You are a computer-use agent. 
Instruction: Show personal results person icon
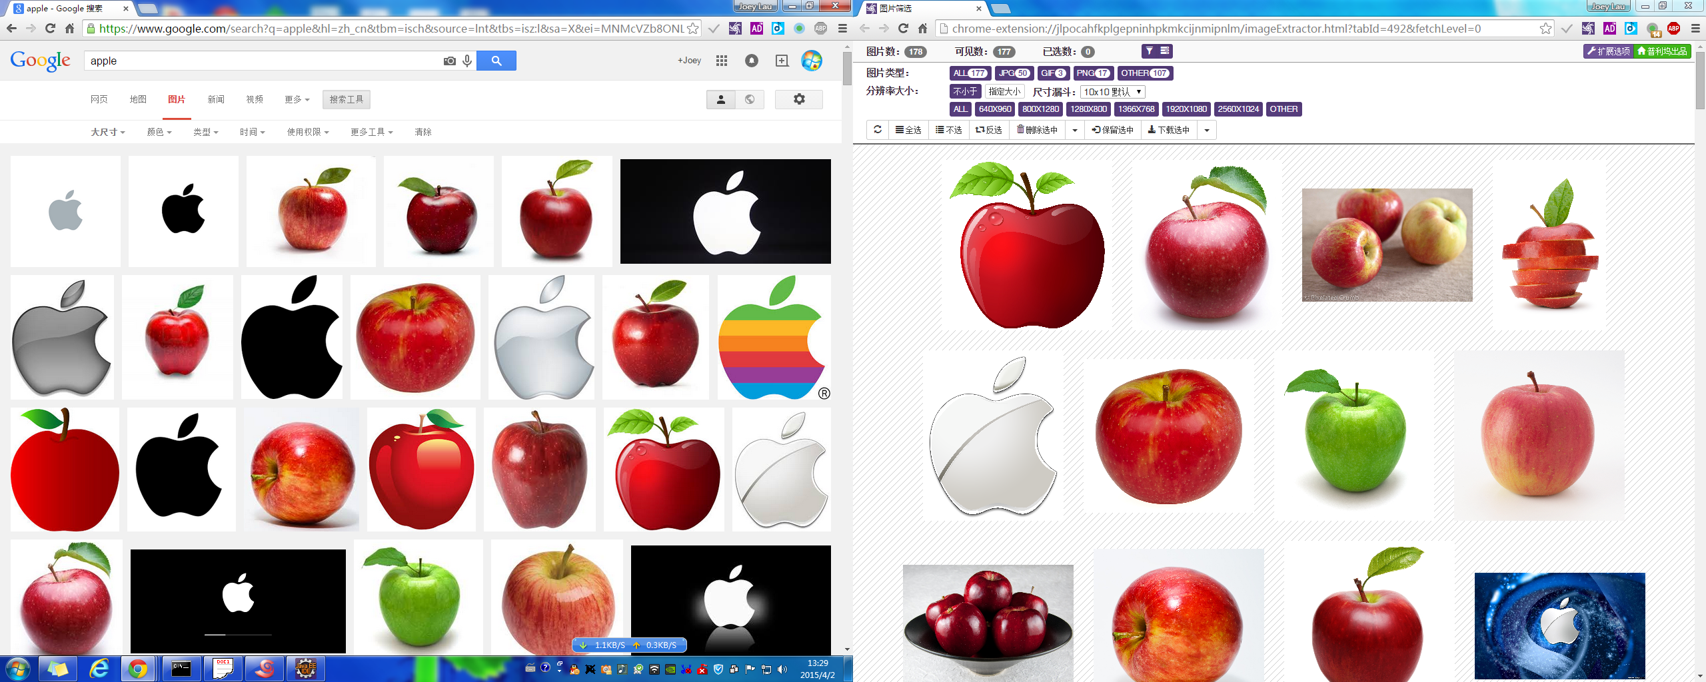[720, 99]
